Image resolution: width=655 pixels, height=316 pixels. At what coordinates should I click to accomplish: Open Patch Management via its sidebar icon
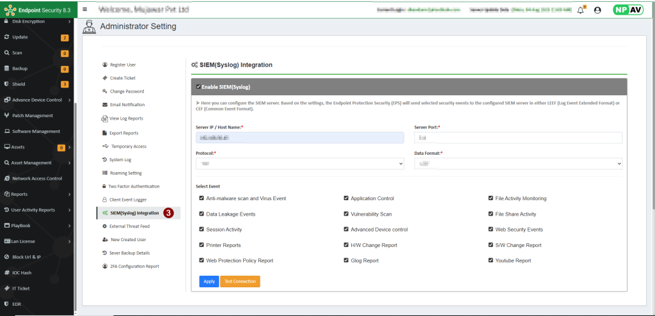coord(6,116)
